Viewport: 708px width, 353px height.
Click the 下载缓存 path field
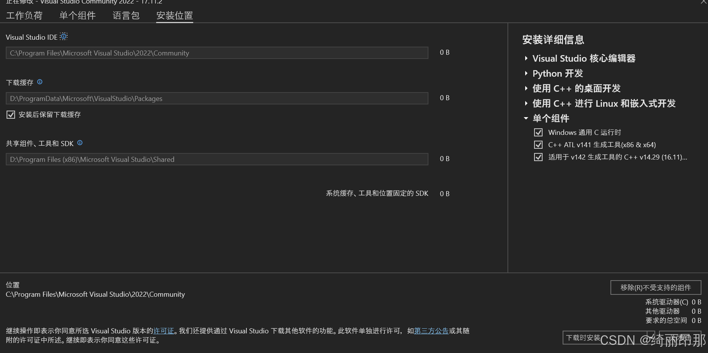click(217, 98)
